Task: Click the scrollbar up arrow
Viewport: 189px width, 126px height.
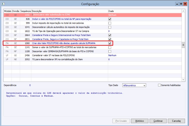Action: pyautogui.click(x=183, y=11)
